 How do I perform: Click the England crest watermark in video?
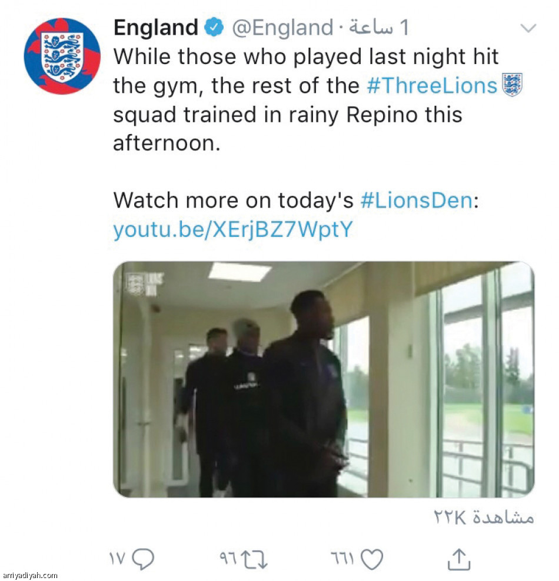click(135, 283)
